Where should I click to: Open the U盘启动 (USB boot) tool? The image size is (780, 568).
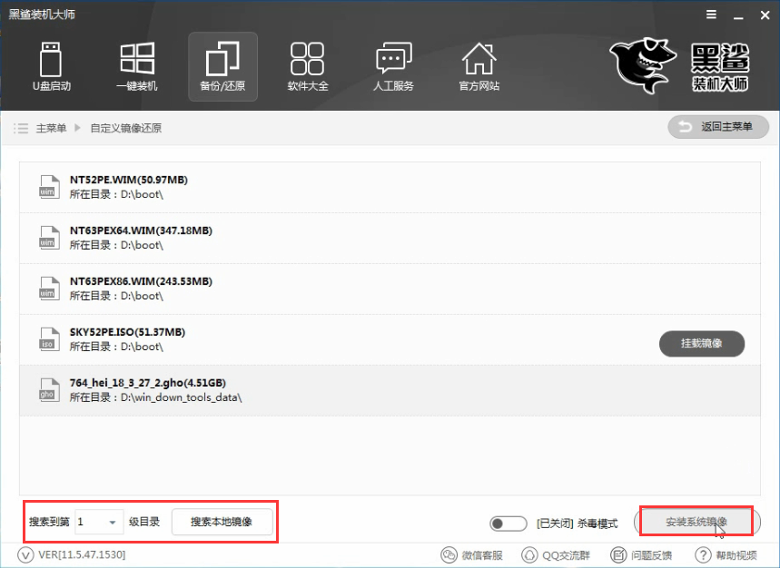tap(51, 66)
